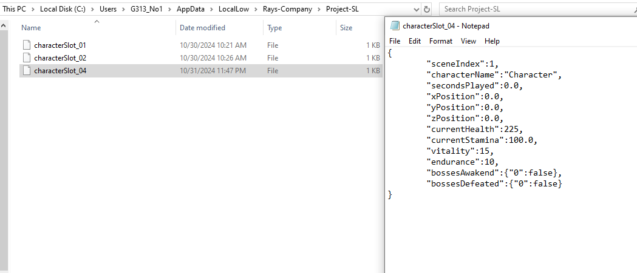Image resolution: width=637 pixels, height=273 pixels.
Task: Click the "sceneIndex":1 line in Notepad
Action: [462, 64]
